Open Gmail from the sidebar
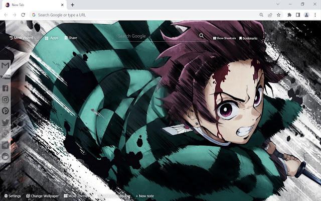The height and width of the screenshot is (201, 321). pyautogui.click(x=5, y=66)
